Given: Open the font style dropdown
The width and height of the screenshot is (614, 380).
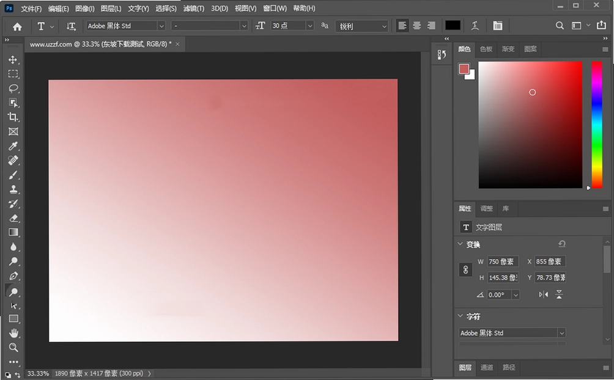Looking at the screenshot, I should [x=244, y=26].
